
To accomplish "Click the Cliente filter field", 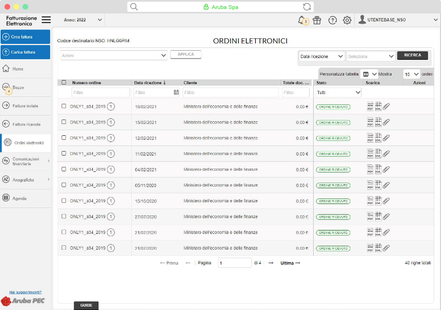I will point(230,92).
